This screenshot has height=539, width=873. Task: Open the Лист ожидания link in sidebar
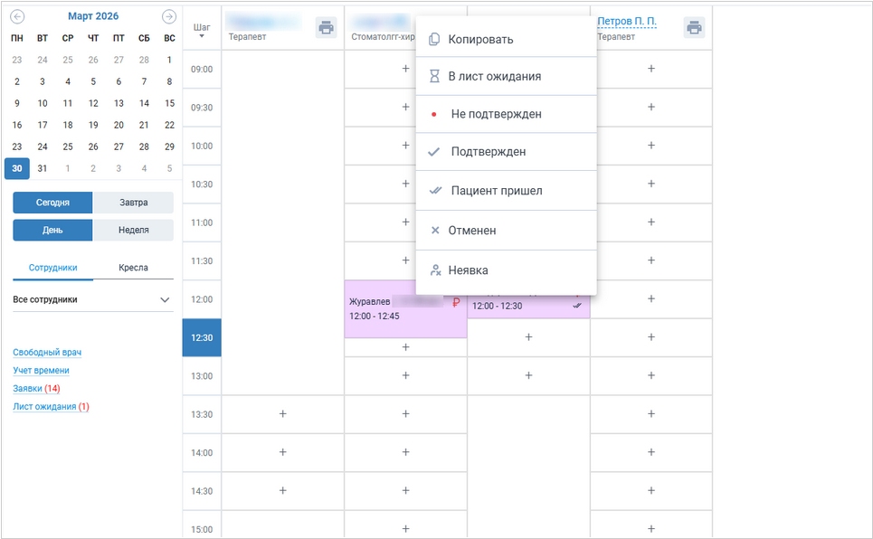[44, 407]
